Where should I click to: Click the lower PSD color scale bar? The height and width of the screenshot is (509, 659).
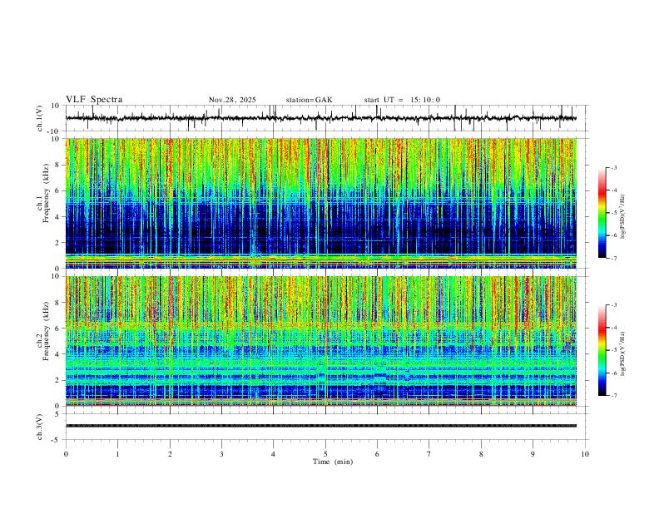(x=602, y=350)
